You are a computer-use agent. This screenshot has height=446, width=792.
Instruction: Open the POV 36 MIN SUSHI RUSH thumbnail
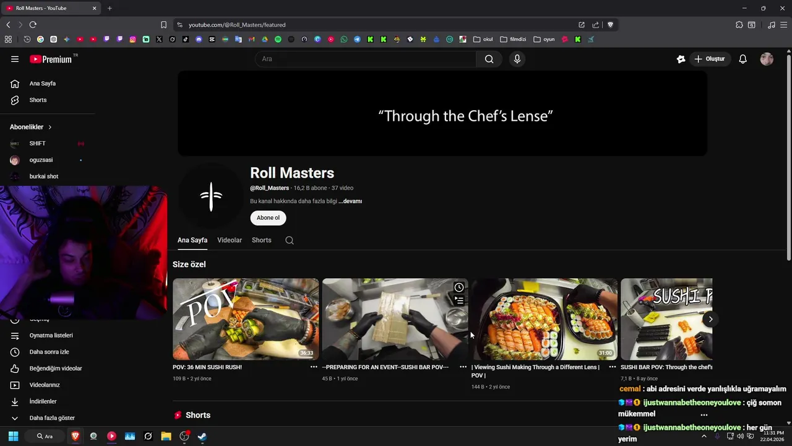point(246,319)
